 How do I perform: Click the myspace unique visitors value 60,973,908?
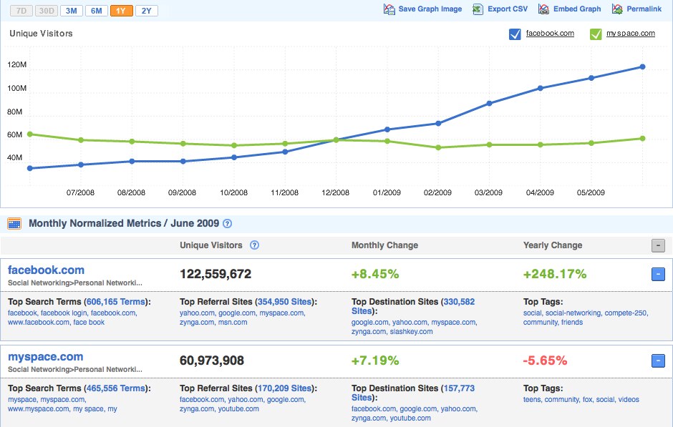(212, 360)
